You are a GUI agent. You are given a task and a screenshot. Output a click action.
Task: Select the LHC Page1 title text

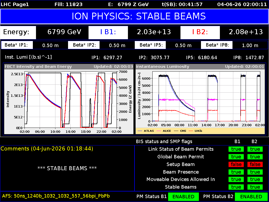(x=15, y=4)
